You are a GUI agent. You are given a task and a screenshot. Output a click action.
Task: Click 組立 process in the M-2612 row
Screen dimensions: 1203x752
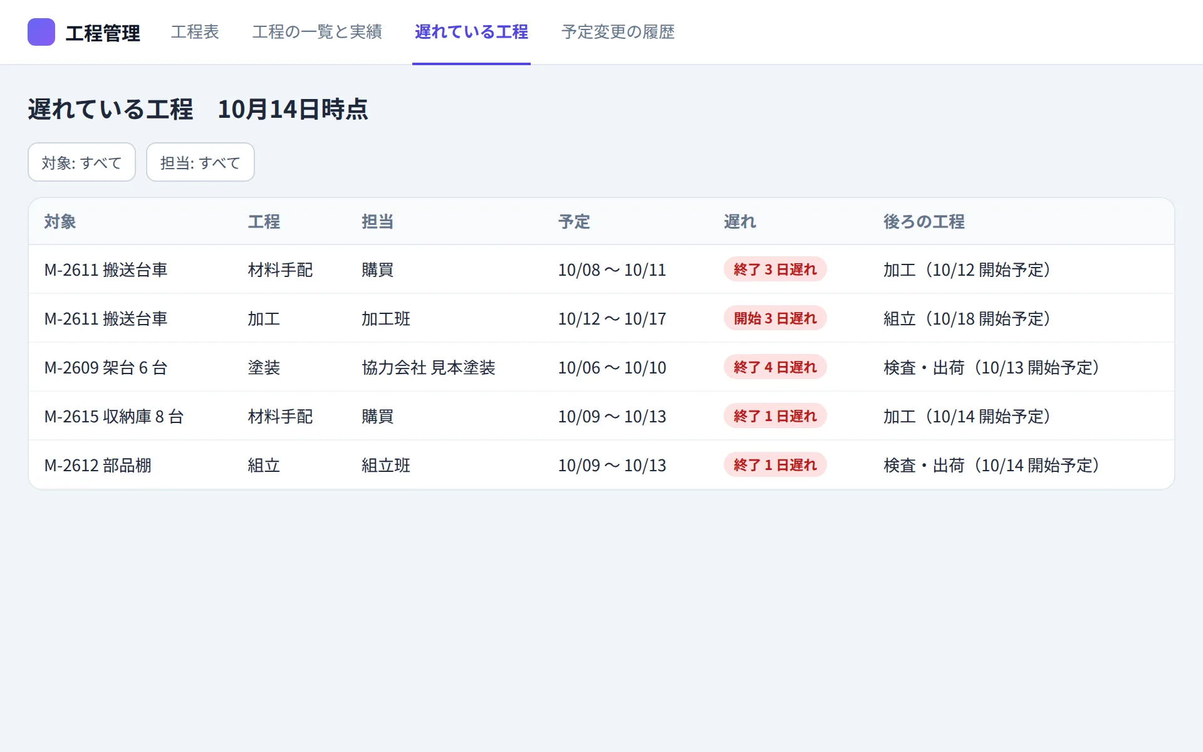point(264,466)
